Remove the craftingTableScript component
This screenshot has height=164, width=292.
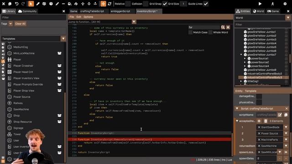point(287,108)
